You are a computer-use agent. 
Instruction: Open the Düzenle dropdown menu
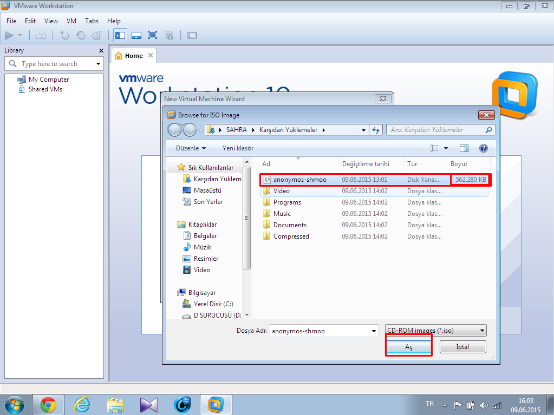[x=191, y=148]
